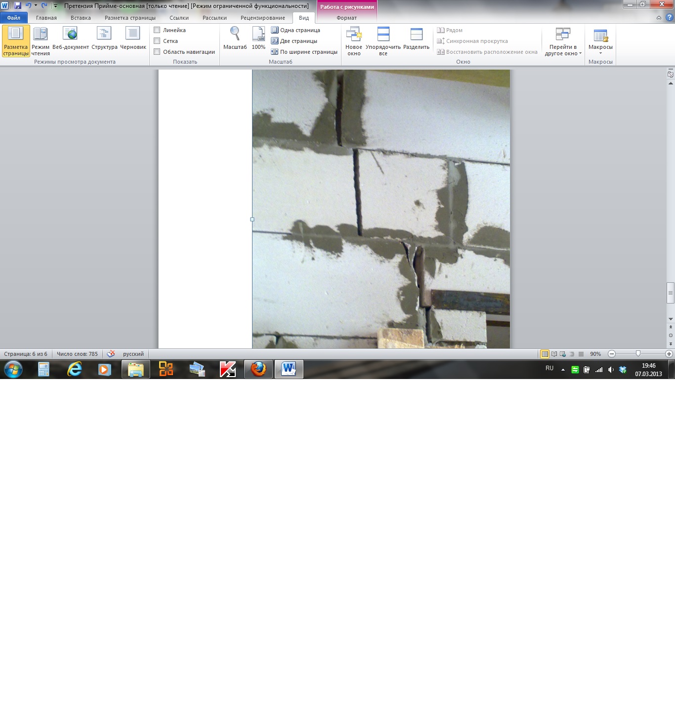Select Draft status bar view button
Screen dimensions: 675x725
[x=581, y=354]
